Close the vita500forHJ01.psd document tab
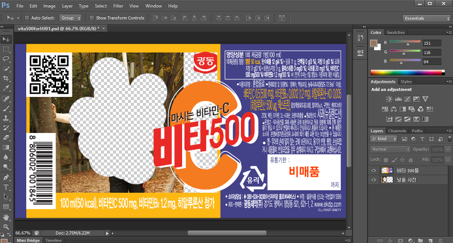453x243 pixels. [103, 28]
